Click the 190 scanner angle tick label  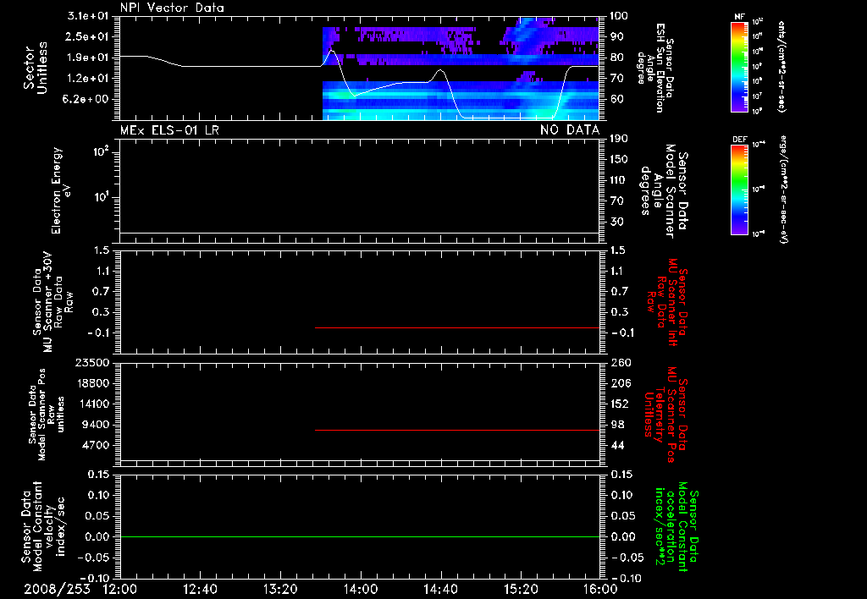click(619, 139)
